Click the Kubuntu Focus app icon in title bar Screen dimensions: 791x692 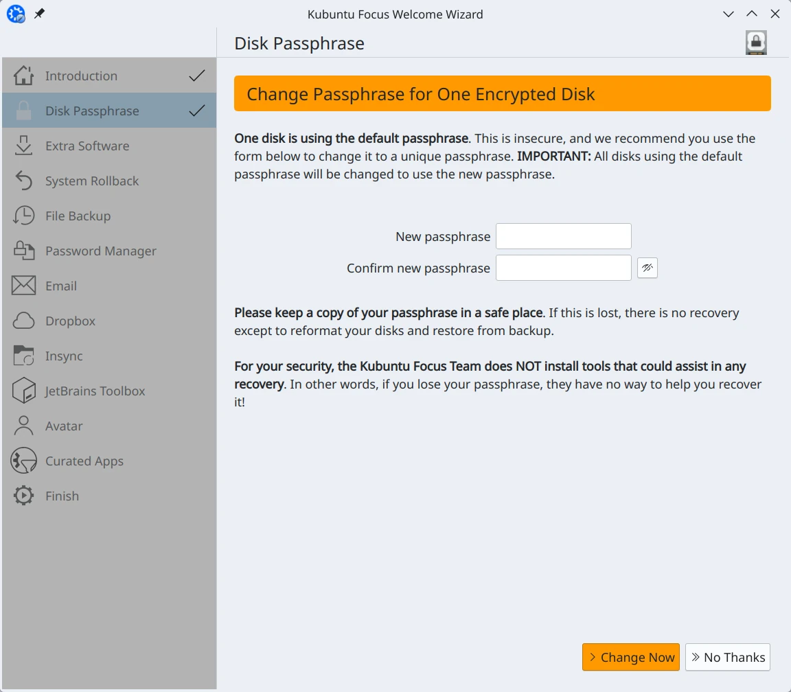point(16,14)
